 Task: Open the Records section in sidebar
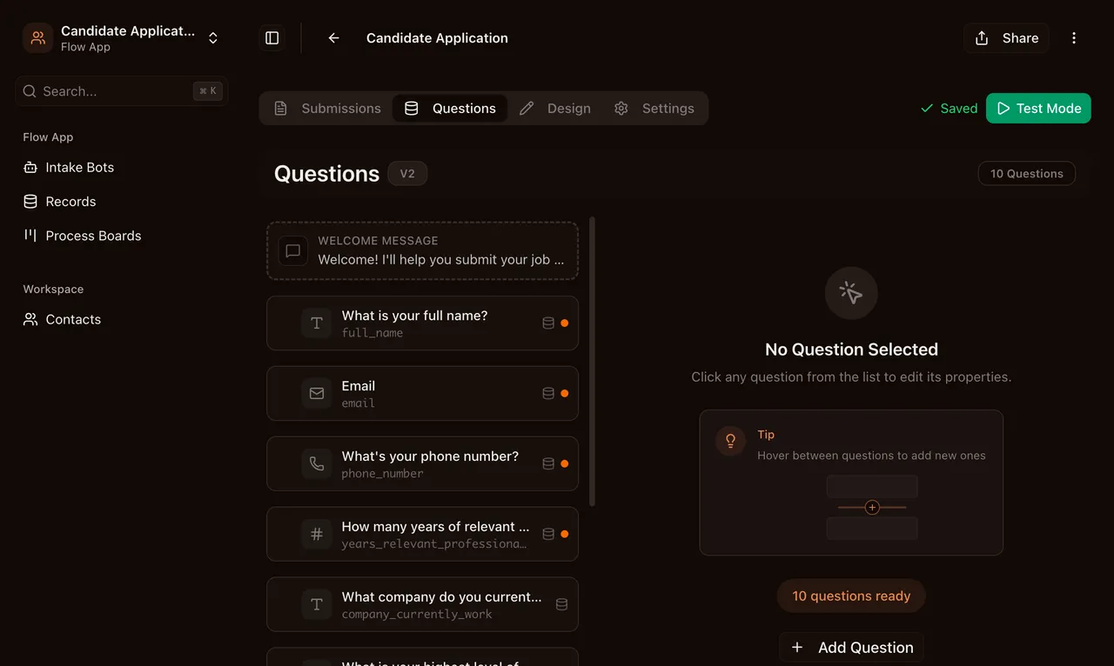[70, 201]
